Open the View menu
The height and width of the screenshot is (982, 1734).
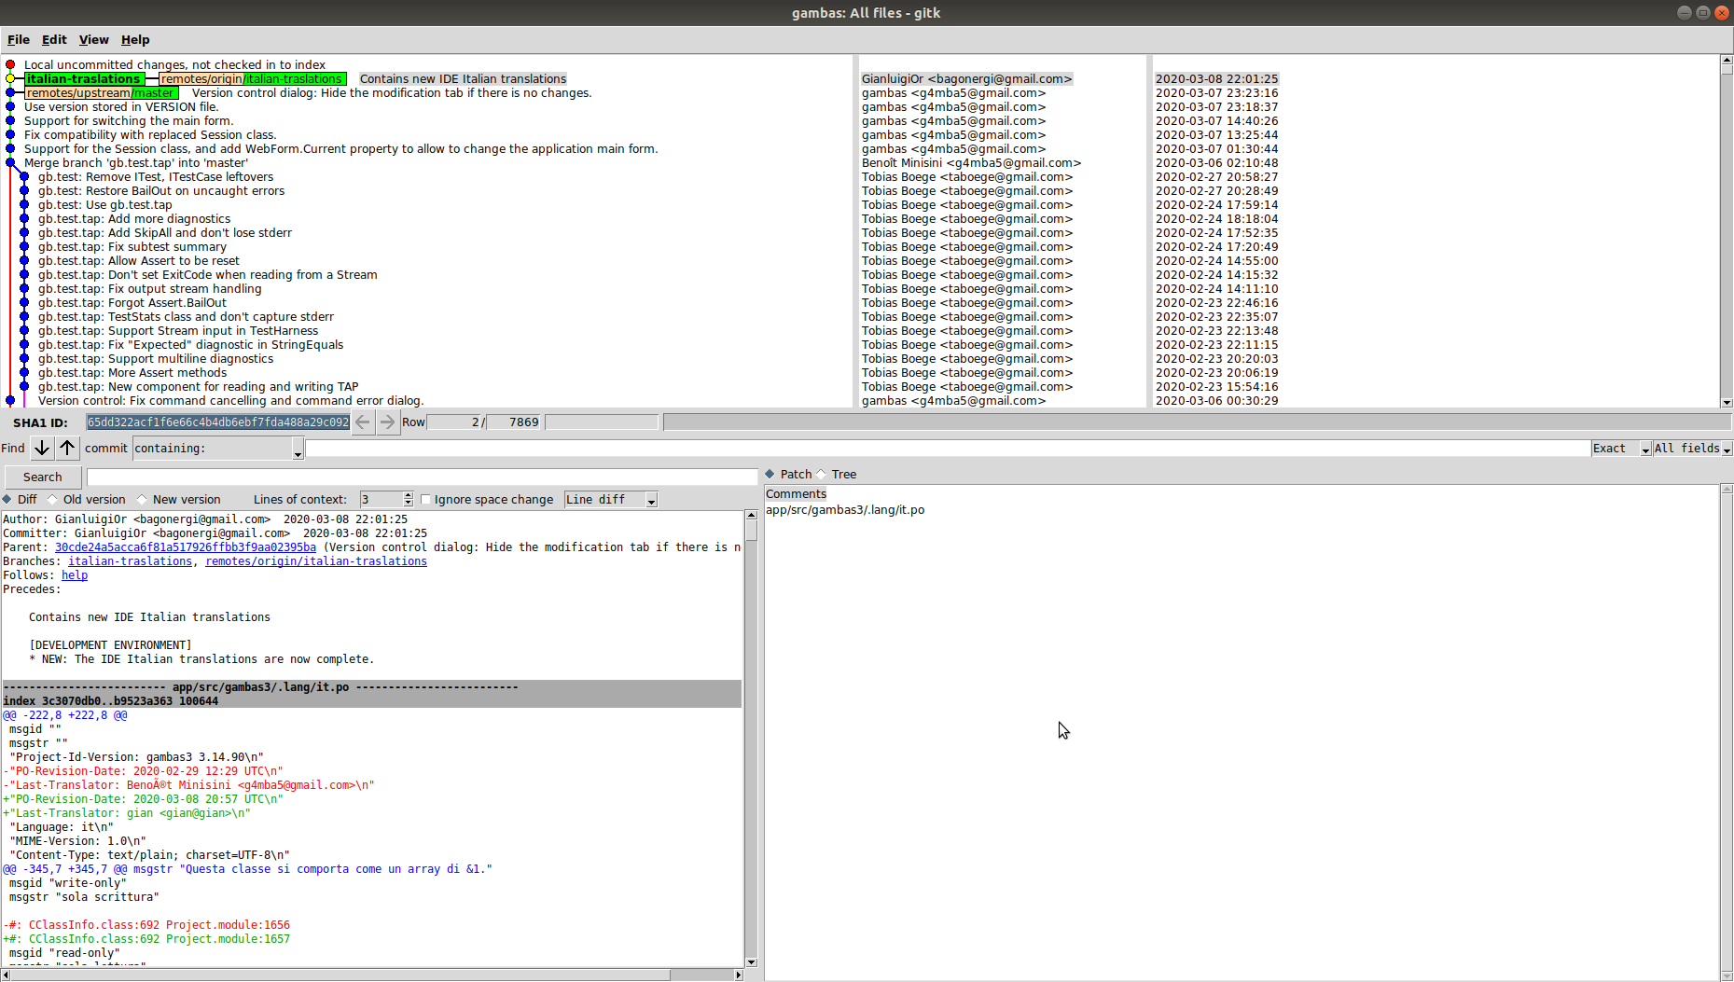click(93, 40)
